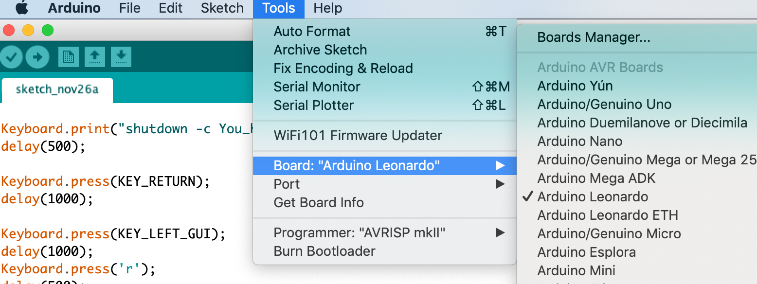Click the Keyboard.press(KEY_LEFT_GUI); code line
This screenshot has height=284, width=757.
[113, 234]
